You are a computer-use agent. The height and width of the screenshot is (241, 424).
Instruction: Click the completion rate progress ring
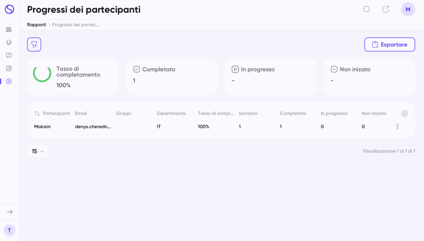point(42,73)
